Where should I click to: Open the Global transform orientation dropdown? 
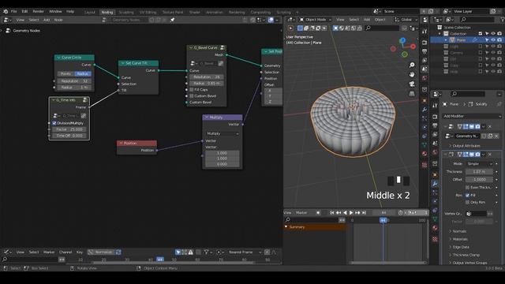pos(406,20)
